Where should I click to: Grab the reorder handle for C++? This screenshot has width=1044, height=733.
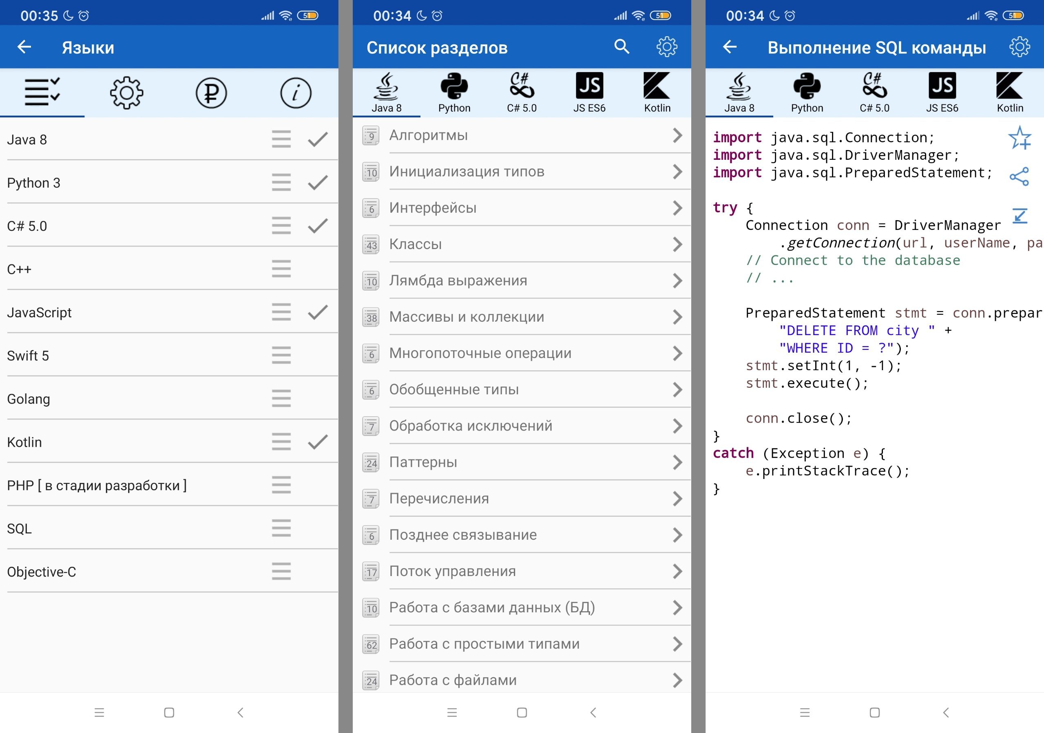(x=281, y=269)
